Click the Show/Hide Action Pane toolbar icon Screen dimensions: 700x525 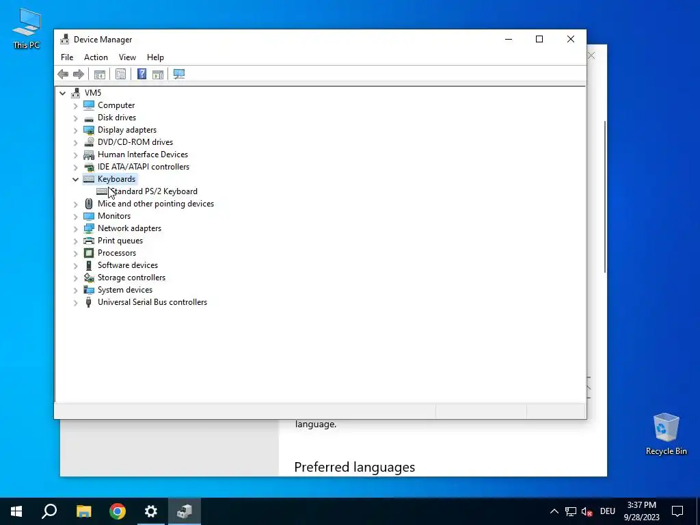pos(158,74)
